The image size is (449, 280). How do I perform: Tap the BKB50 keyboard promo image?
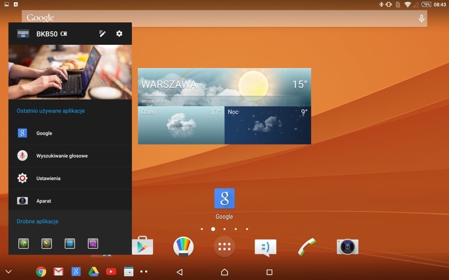(70, 72)
